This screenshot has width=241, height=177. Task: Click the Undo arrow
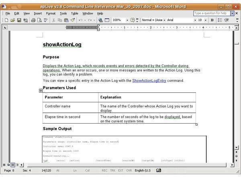click(x=81, y=20)
